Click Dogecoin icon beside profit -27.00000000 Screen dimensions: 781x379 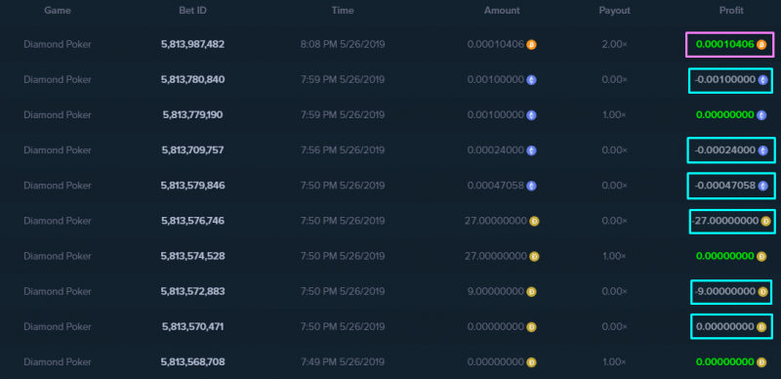(x=766, y=221)
